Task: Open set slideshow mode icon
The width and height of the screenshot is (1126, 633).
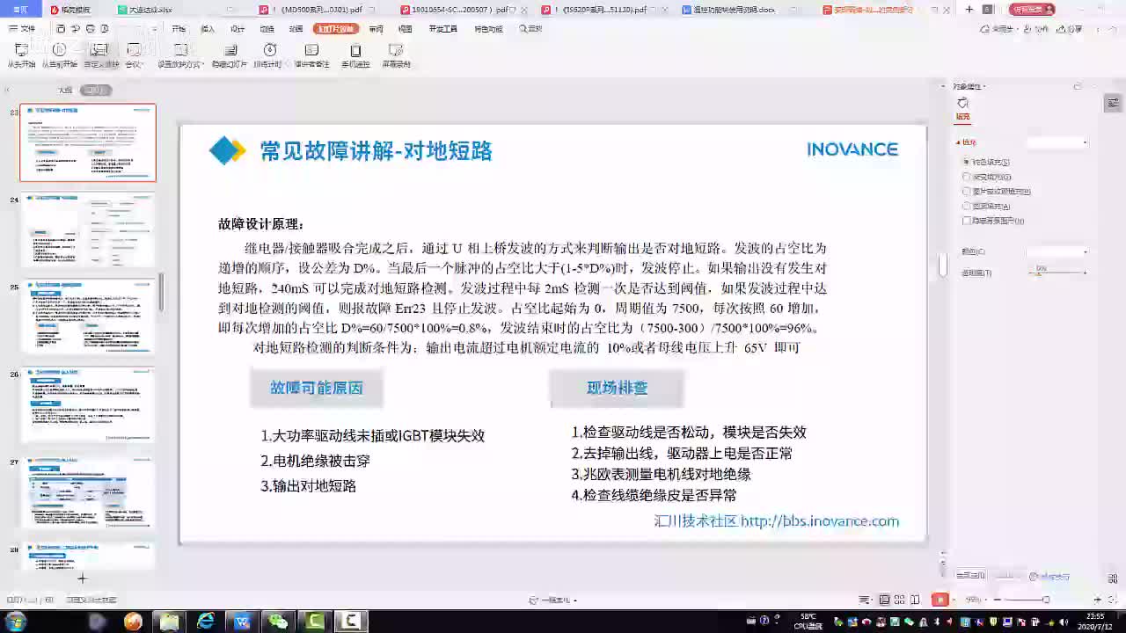Action: [180, 50]
